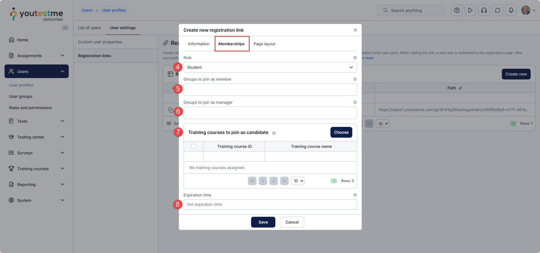540x253 pixels.
Task: Click the Set expiration time field
Action: click(270, 204)
